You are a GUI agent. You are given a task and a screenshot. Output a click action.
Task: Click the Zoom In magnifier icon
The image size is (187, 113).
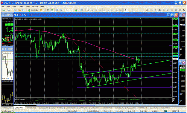pos(57,10)
